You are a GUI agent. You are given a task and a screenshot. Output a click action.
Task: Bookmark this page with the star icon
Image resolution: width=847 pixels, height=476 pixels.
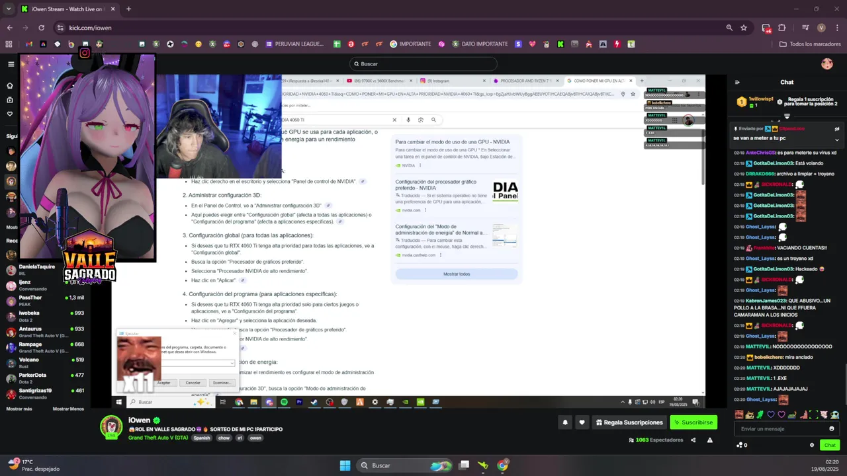[744, 28]
